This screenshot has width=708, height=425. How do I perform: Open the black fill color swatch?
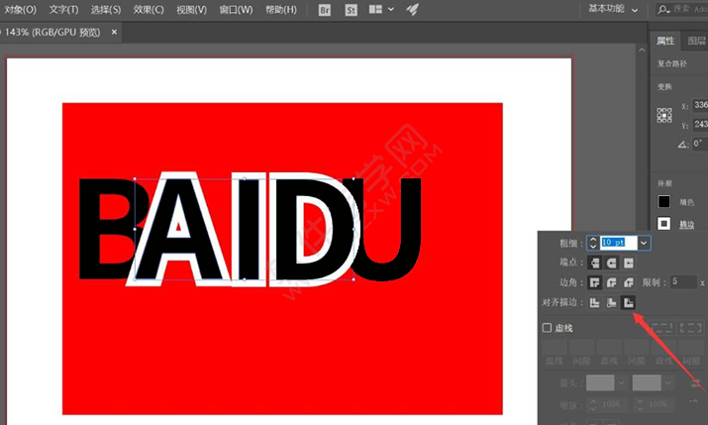pos(663,201)
